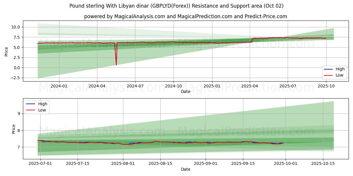Screen dimensions: 353x176
Task: Click the 10.0 value on top y-axis
Action: click(x=16, y=27)
